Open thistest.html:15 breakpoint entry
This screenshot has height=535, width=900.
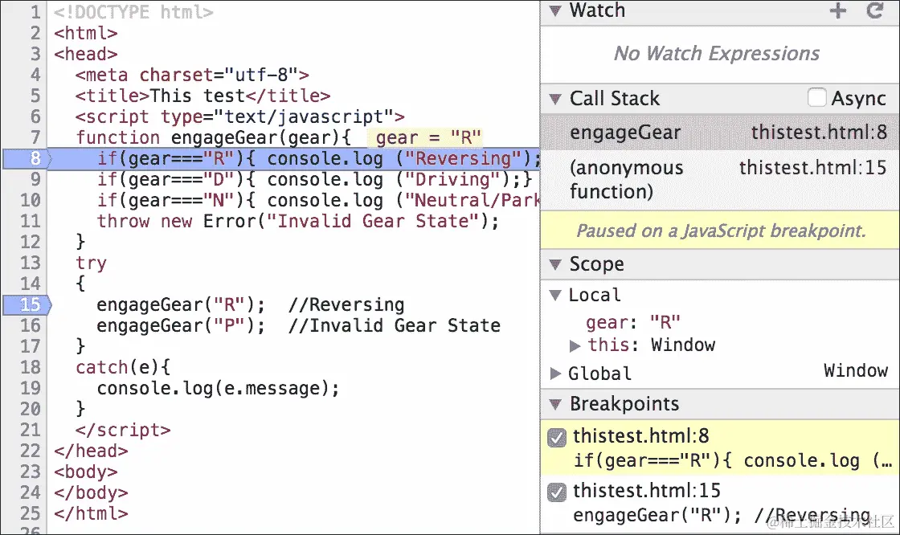click(x=720, y=503)
